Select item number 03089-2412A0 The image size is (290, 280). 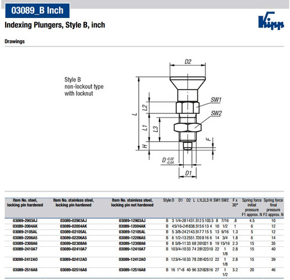[25, 260]
